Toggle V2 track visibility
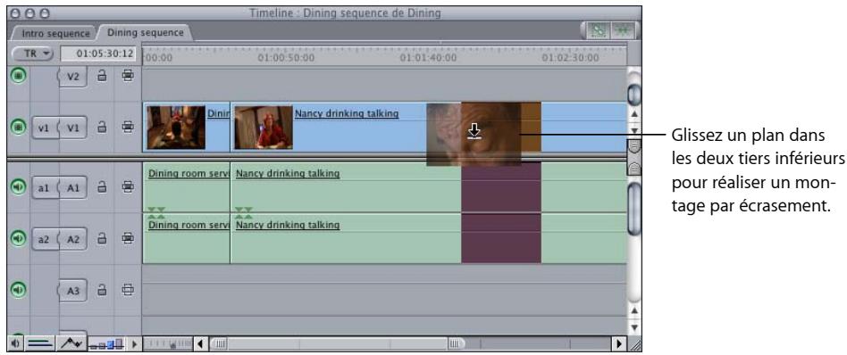The image size is (847, 355). tap(18, 76)
